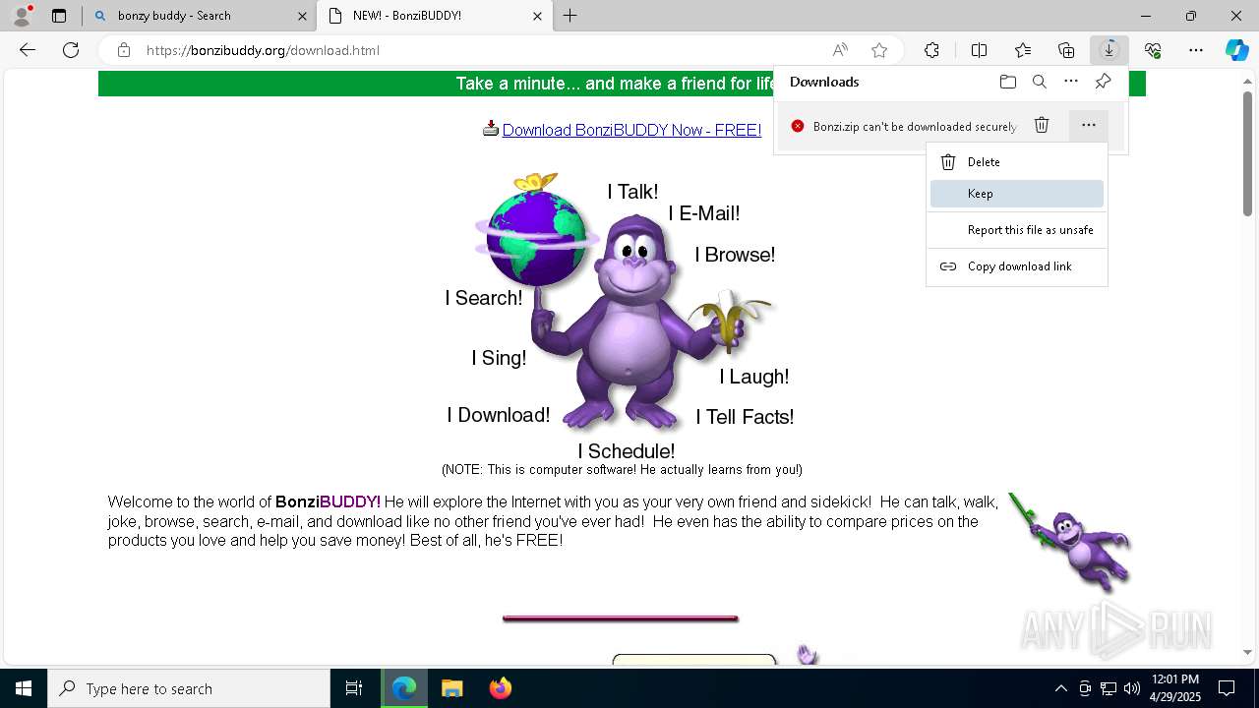
Task: Choose Delete in the context menu
Action: point(1017,162)
